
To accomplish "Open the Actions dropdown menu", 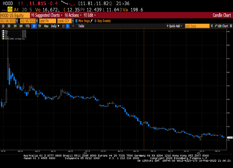I will 73,15.
